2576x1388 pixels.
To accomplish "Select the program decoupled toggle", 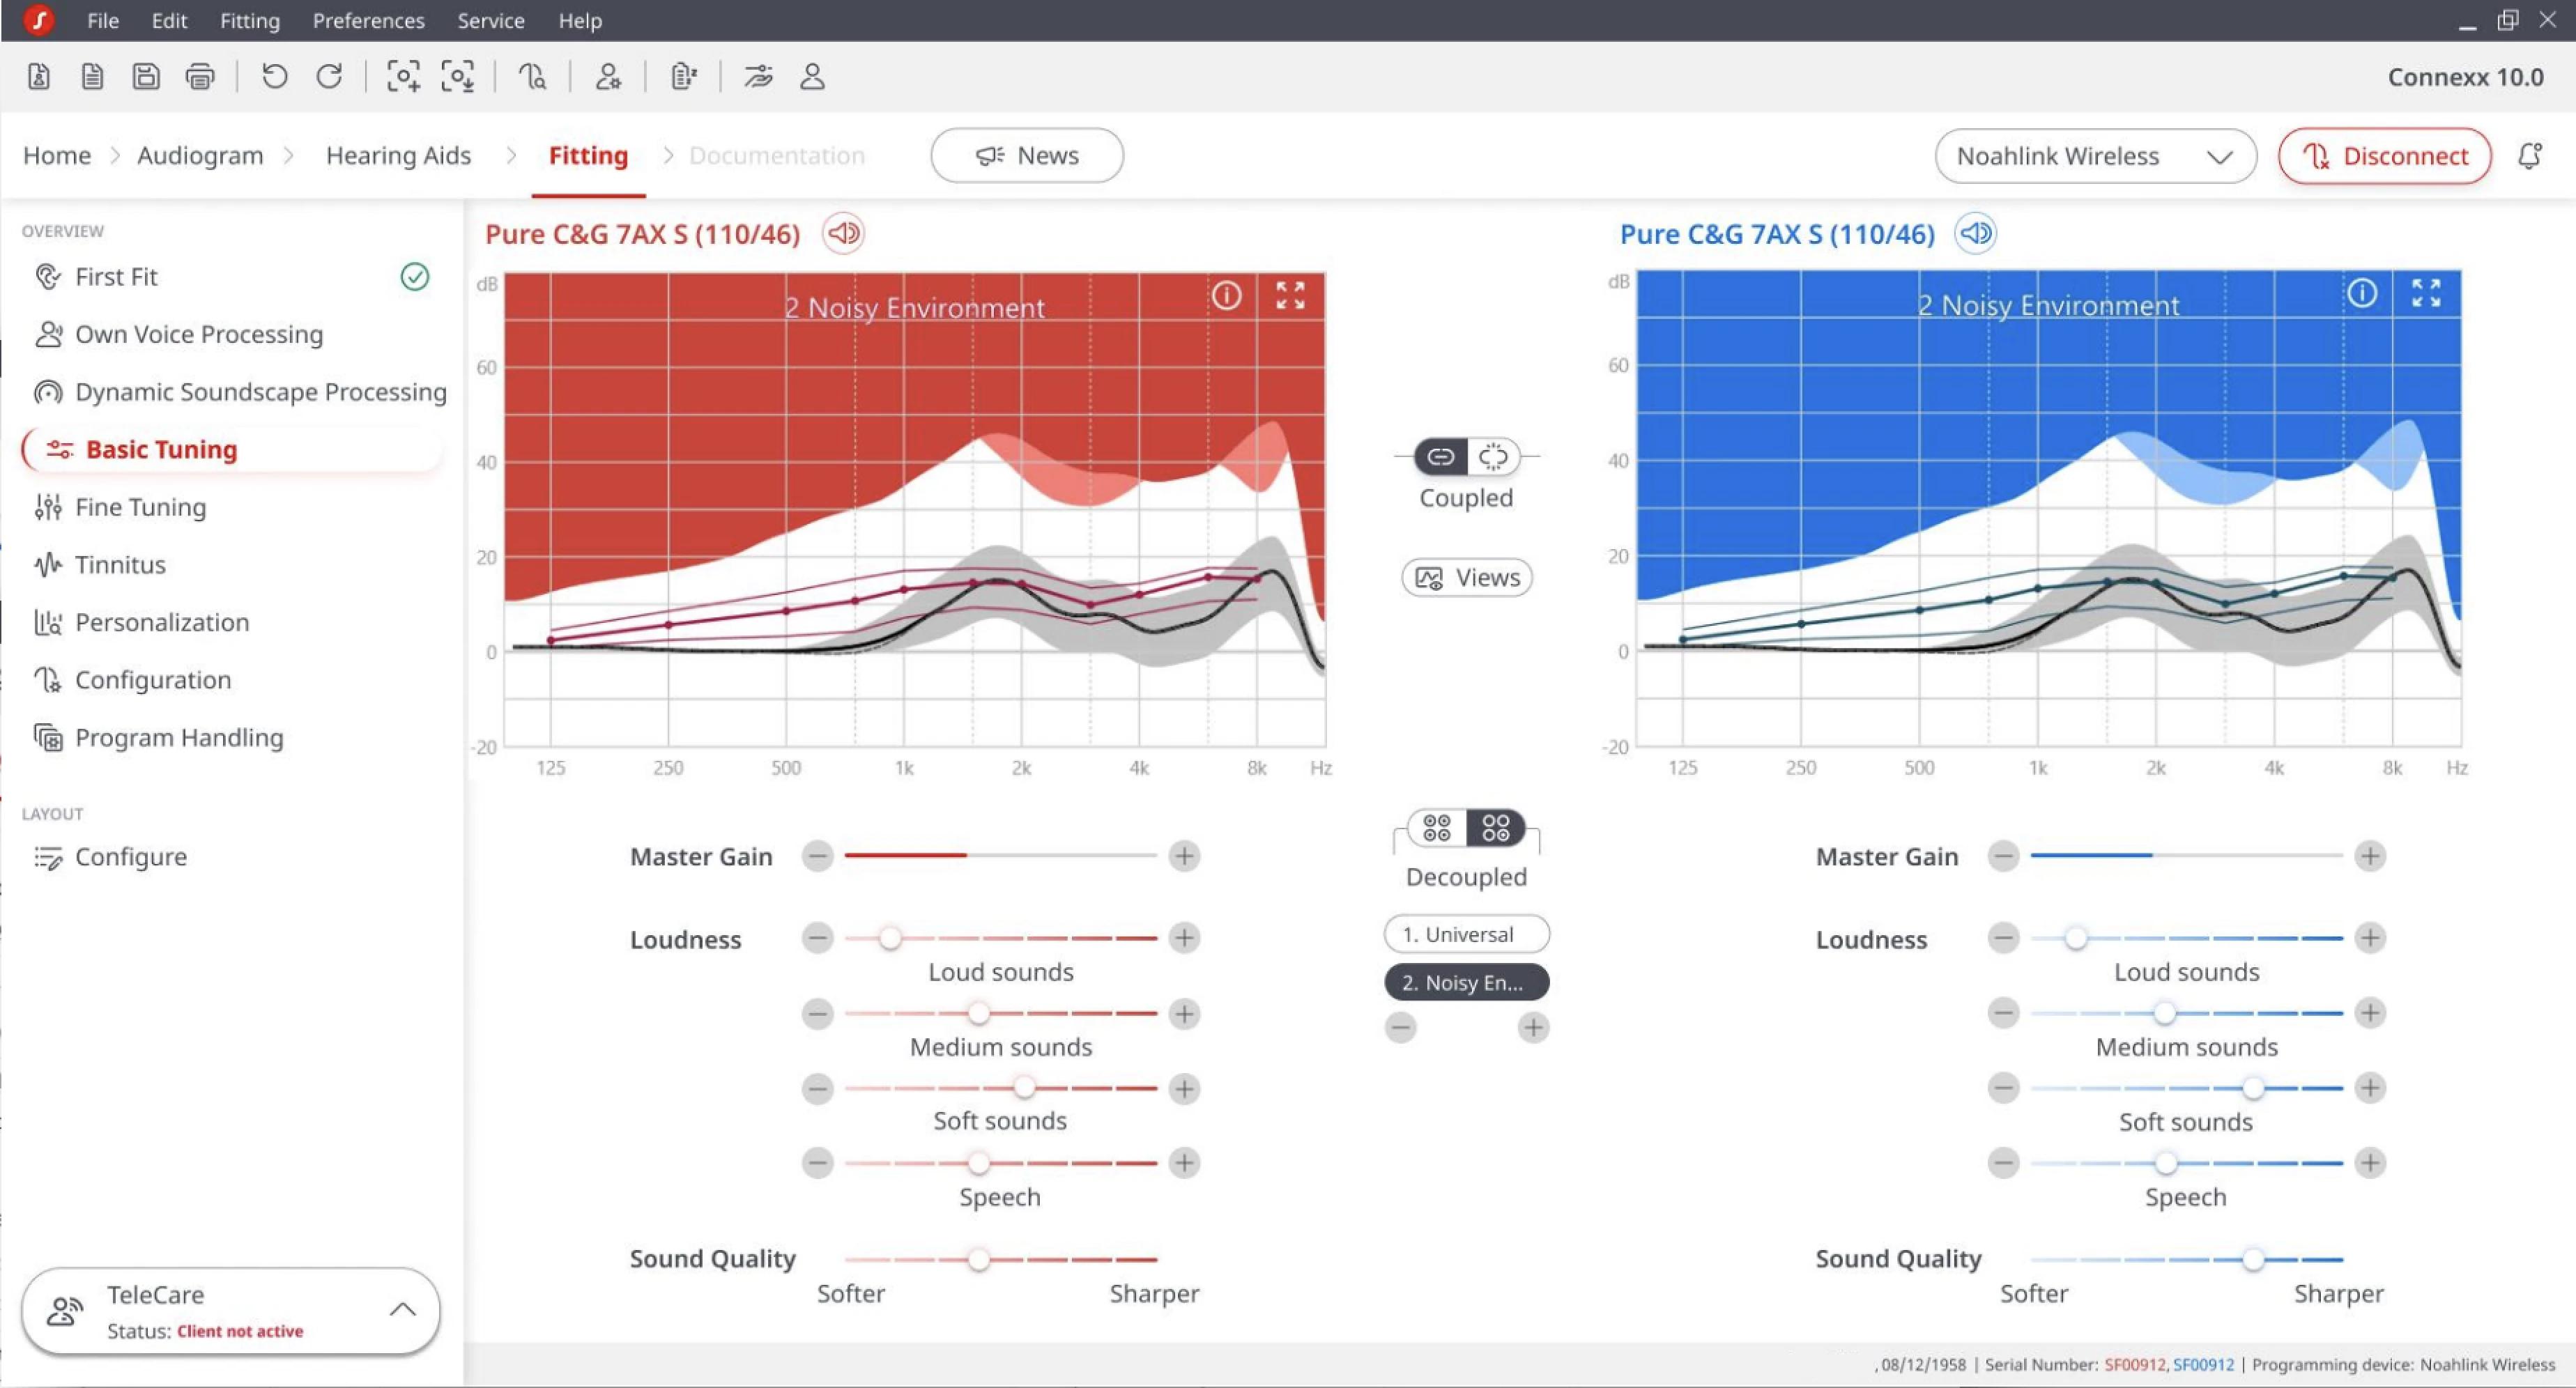I will pos(1496,828).
